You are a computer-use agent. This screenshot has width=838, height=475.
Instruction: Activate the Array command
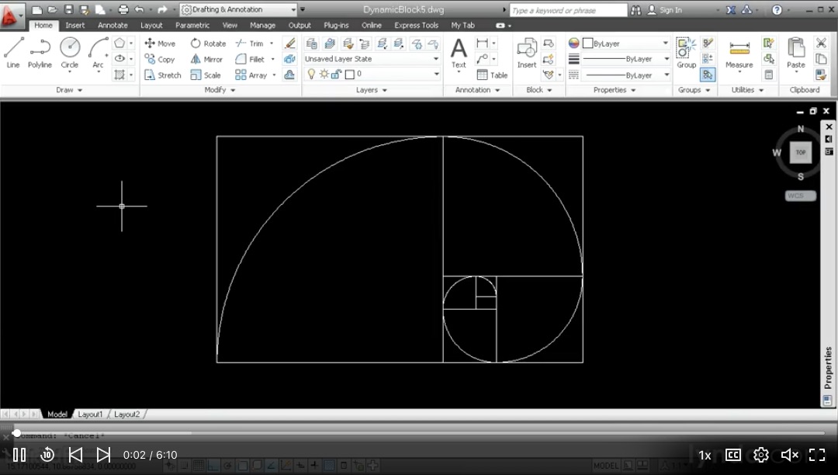(251, 75)
